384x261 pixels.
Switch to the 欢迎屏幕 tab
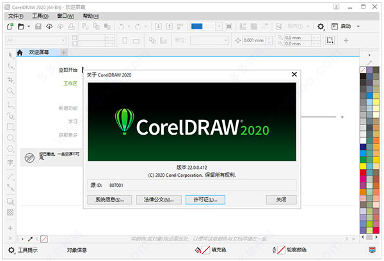38,52
